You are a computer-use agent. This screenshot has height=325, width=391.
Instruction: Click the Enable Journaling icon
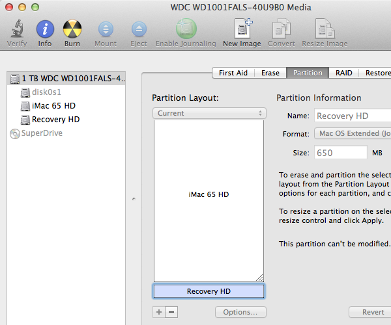pyautogui.click(x=186, y=29)
